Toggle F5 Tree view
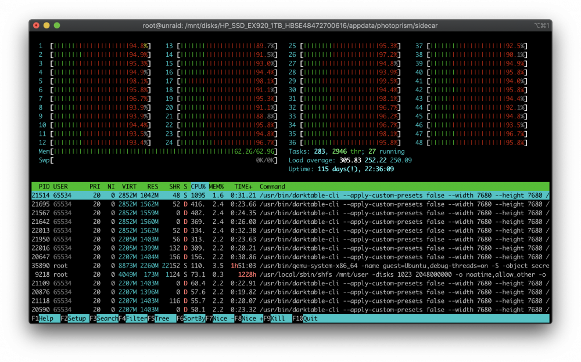 pos(162,318)
